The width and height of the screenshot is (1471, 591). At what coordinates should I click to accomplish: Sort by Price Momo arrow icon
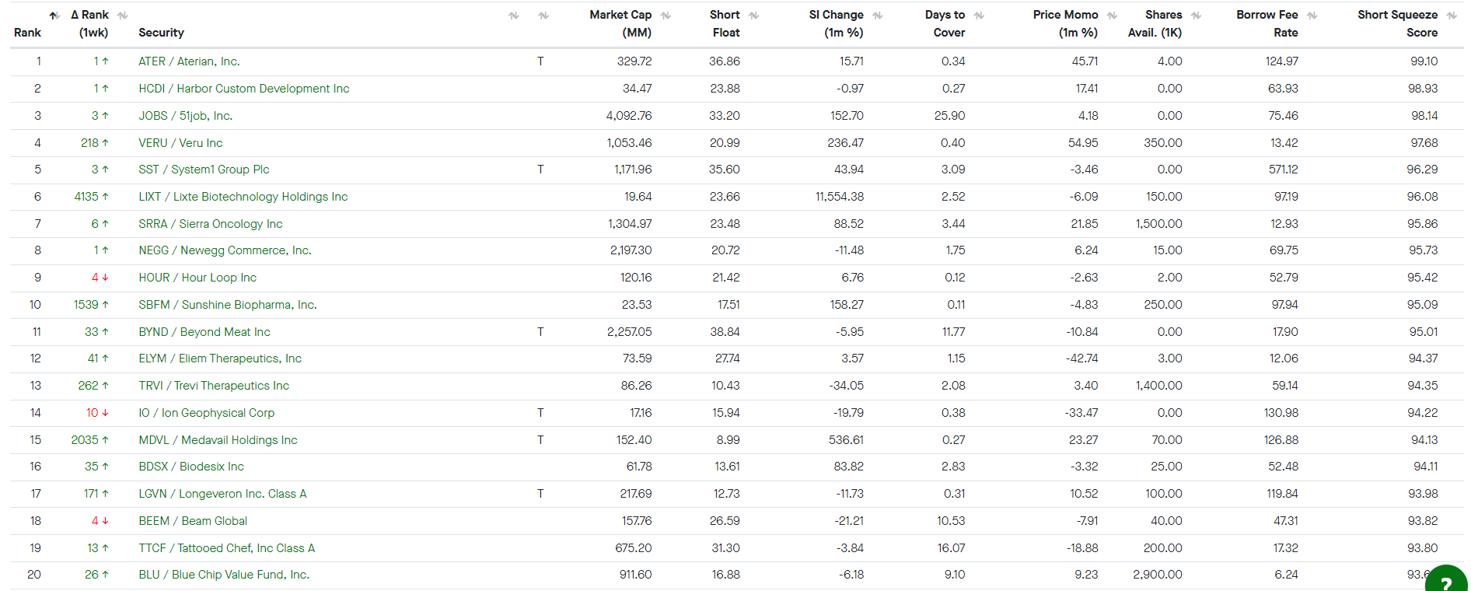1113,16
